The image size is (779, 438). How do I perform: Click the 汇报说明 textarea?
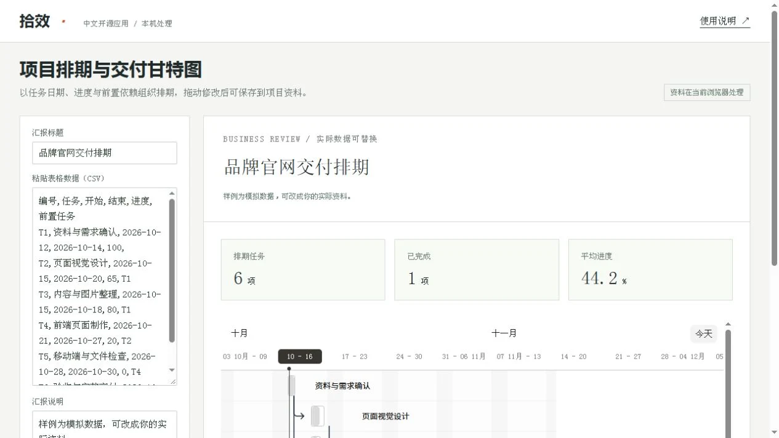(x=105, y=424)
